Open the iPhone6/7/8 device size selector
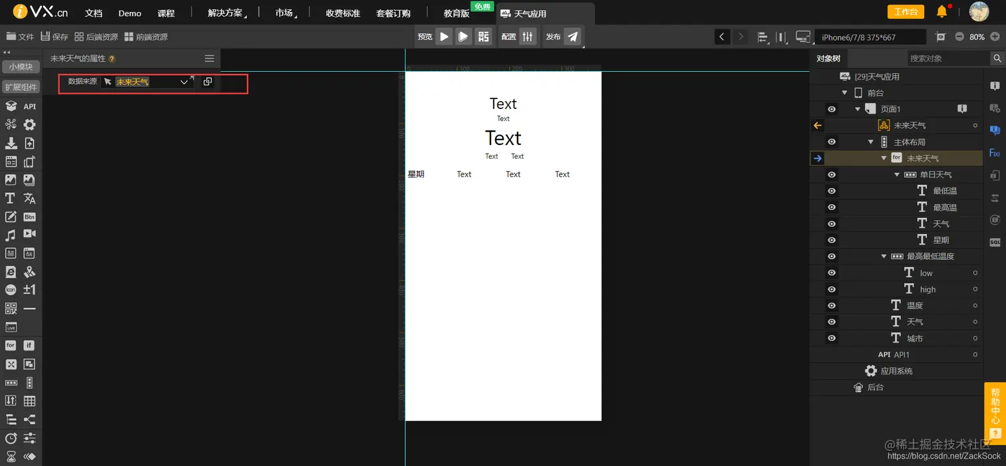Image resolution: width=1006 pixels, height=466 pixels. click(871, 37)
